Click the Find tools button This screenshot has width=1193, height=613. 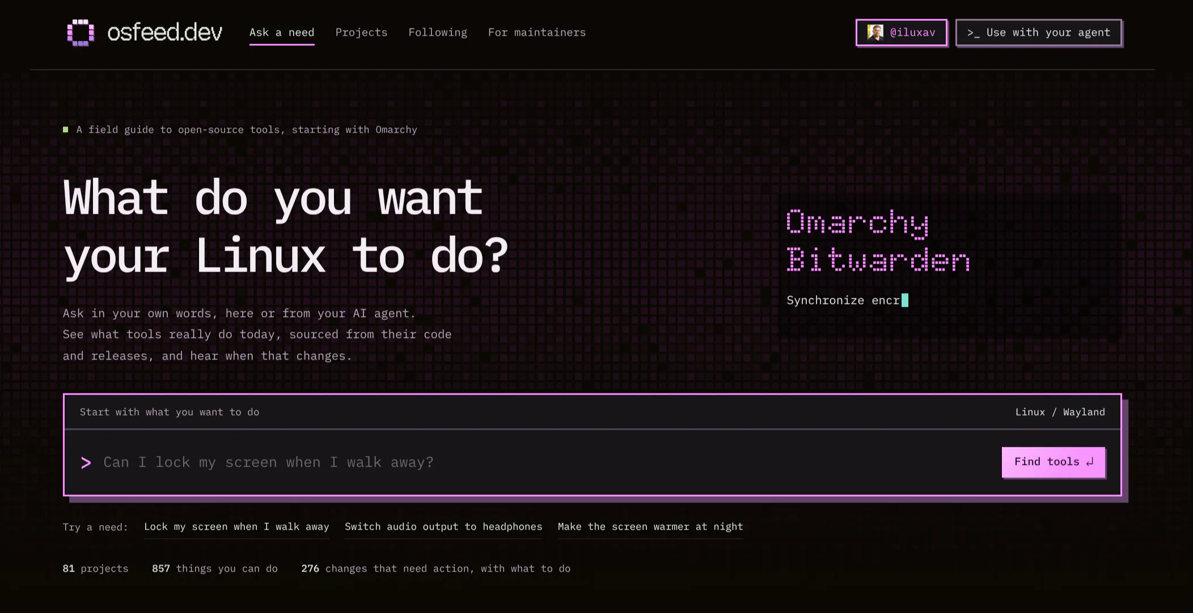1054,462
